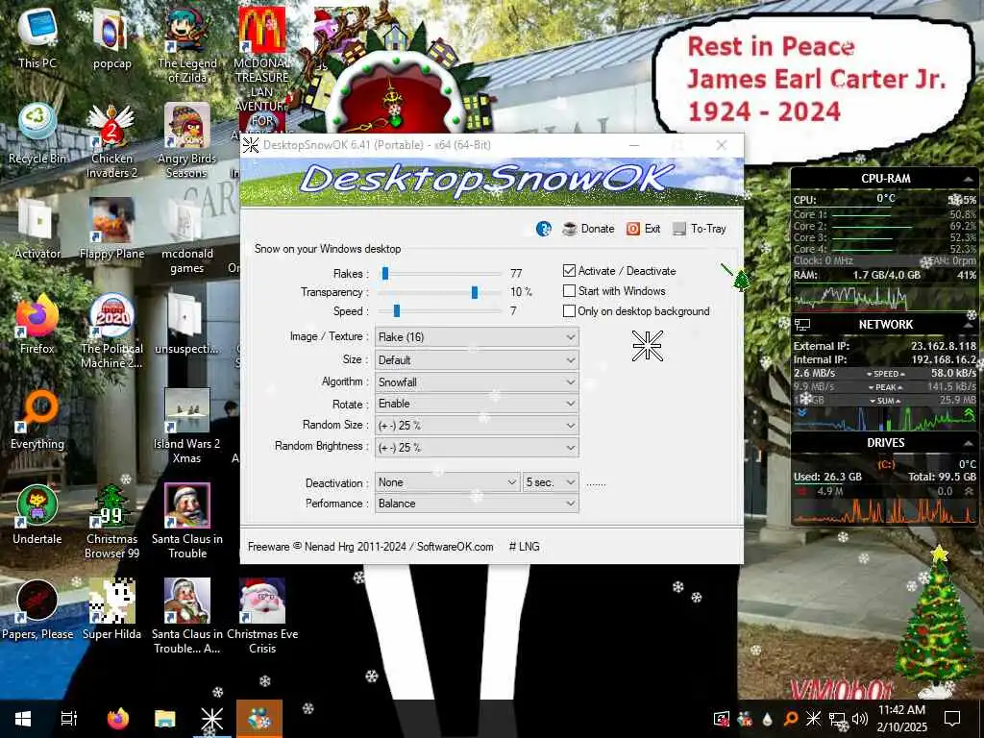Click the orange search tray icon

click(x=791, y=719)
